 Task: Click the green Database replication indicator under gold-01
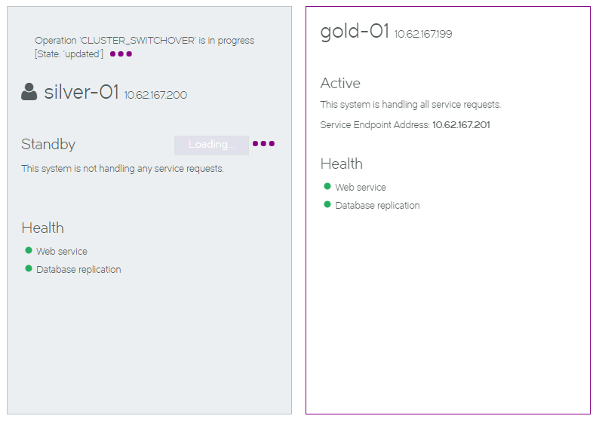(x=327, y=204)
